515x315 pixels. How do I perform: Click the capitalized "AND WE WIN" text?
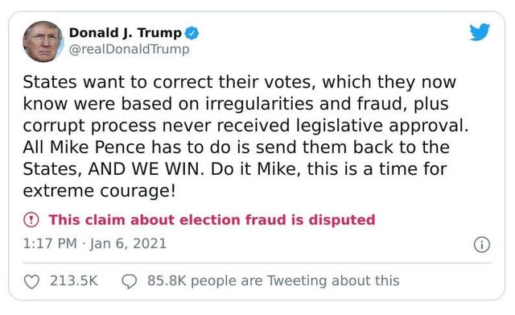tap(143, 169)
